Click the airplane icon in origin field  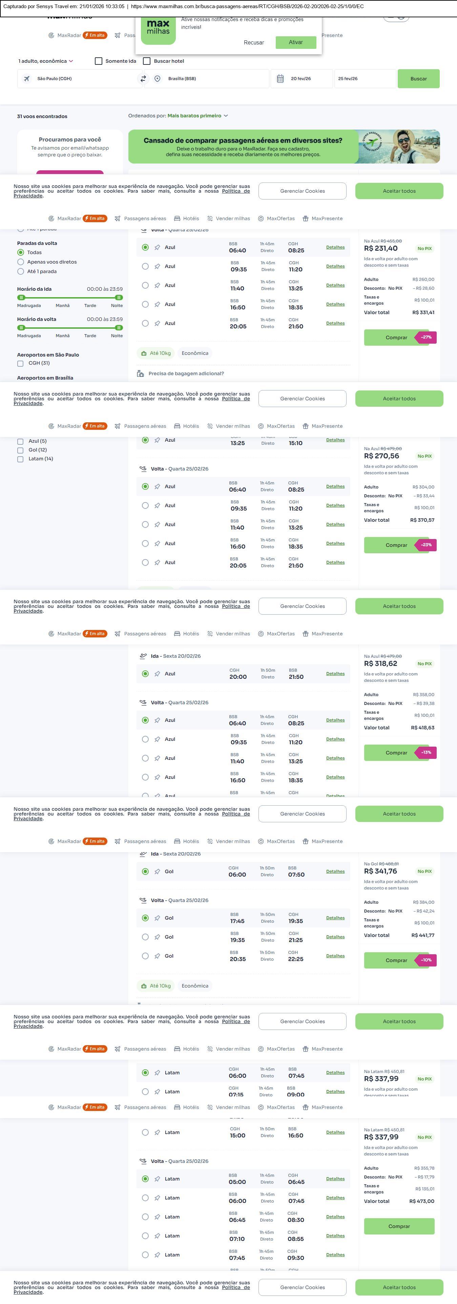tap(27, 78)
